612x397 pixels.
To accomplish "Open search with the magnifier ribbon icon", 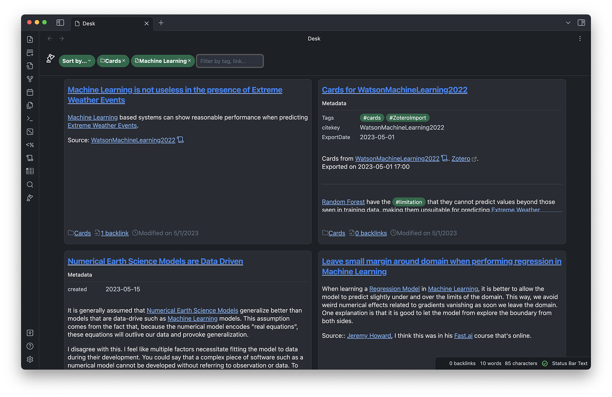I will [30, 184].
